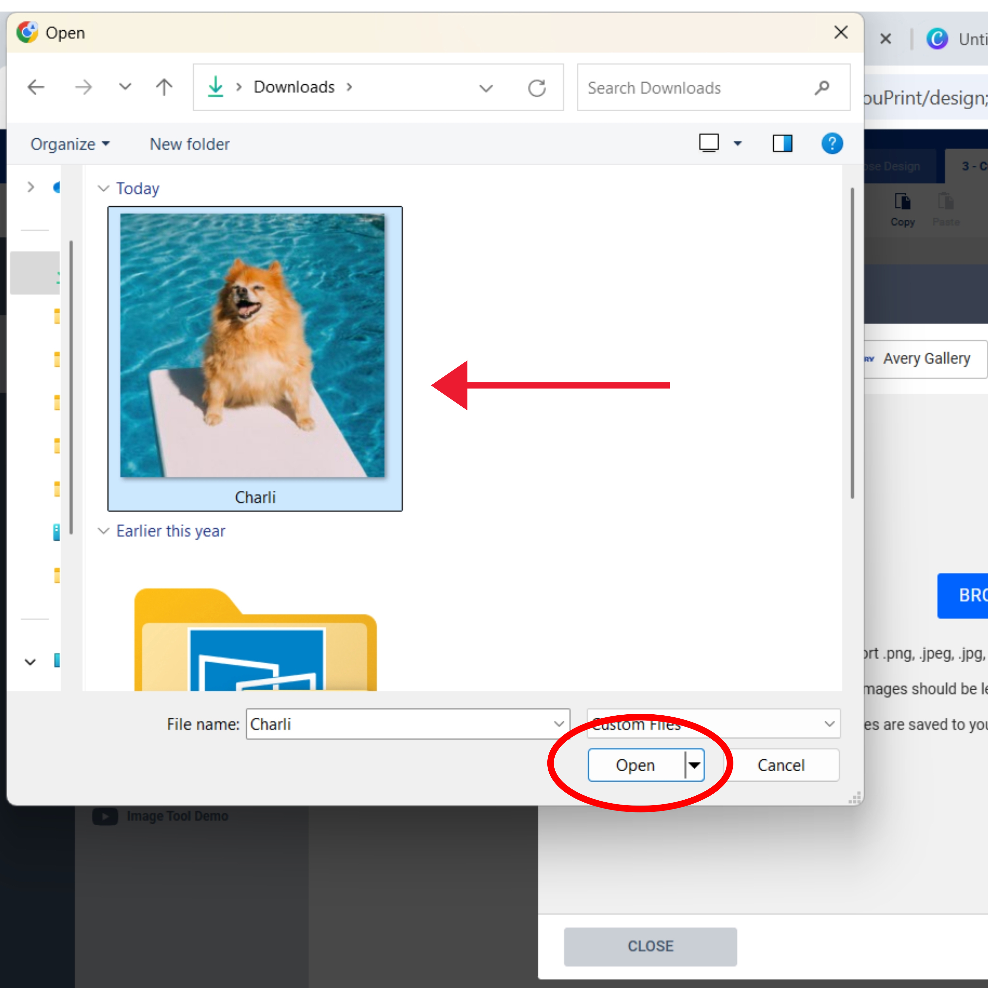Click the search magnifier in Search Downloads
Viewport: 988px width, 988px height.
coord(822,88)
